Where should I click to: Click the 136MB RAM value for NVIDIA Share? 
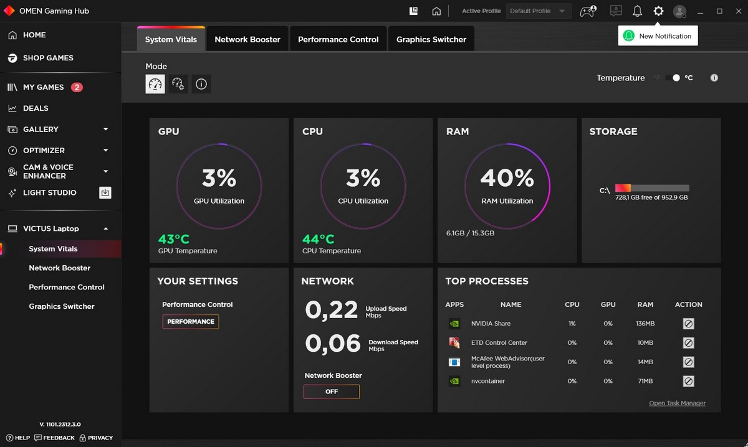645,324
